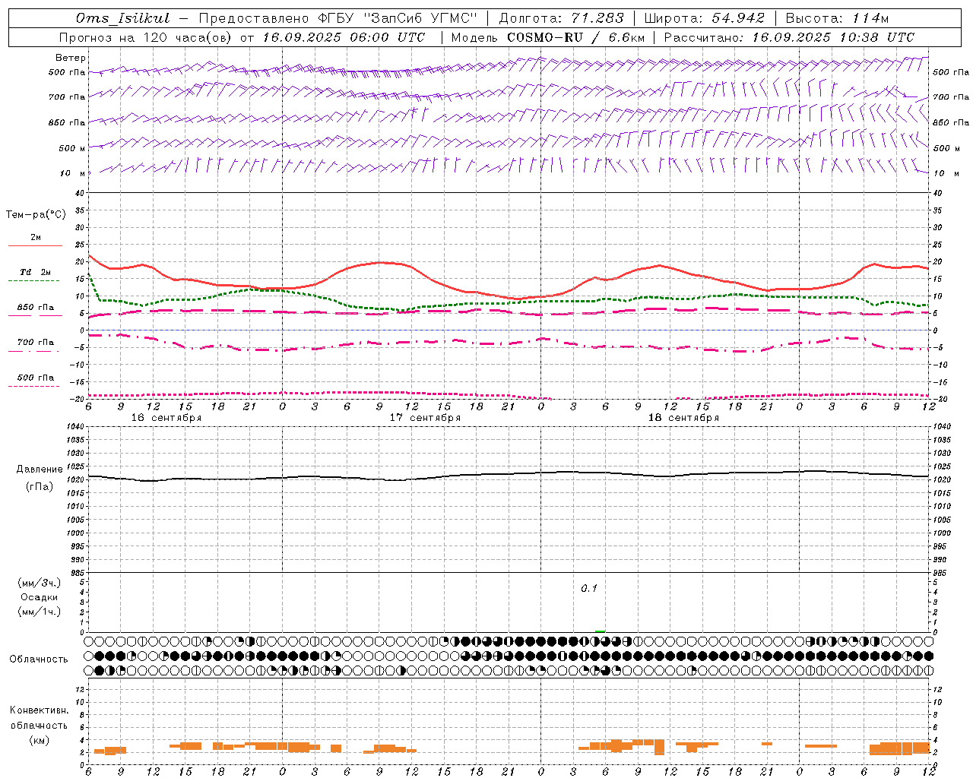Select 'Прогноз на 120 часа(ов)' forecast text
Image resolution: width=973 pixels, height=778 pixels.
pyautogui.click(x=146, y=37)
